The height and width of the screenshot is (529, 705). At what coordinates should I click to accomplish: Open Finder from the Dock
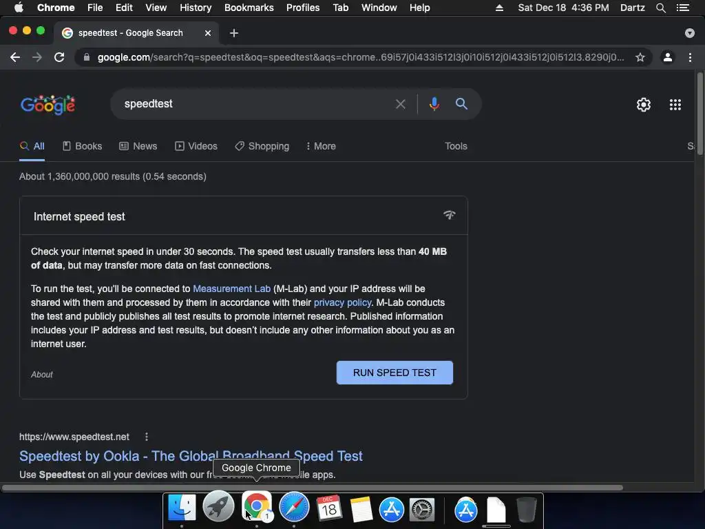[182, 509]
